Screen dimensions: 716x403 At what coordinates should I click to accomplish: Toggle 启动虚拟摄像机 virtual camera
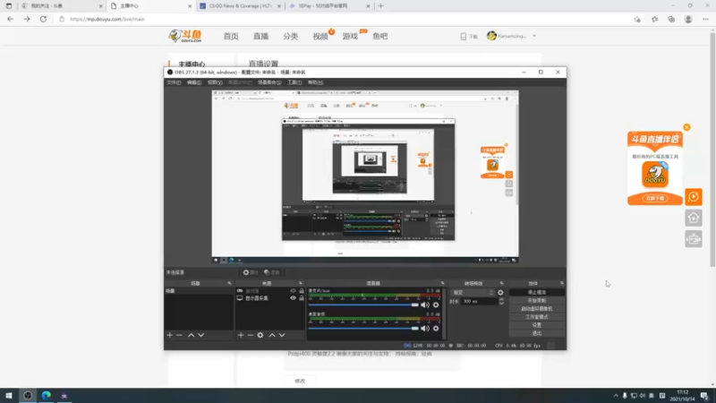point(536,308)
